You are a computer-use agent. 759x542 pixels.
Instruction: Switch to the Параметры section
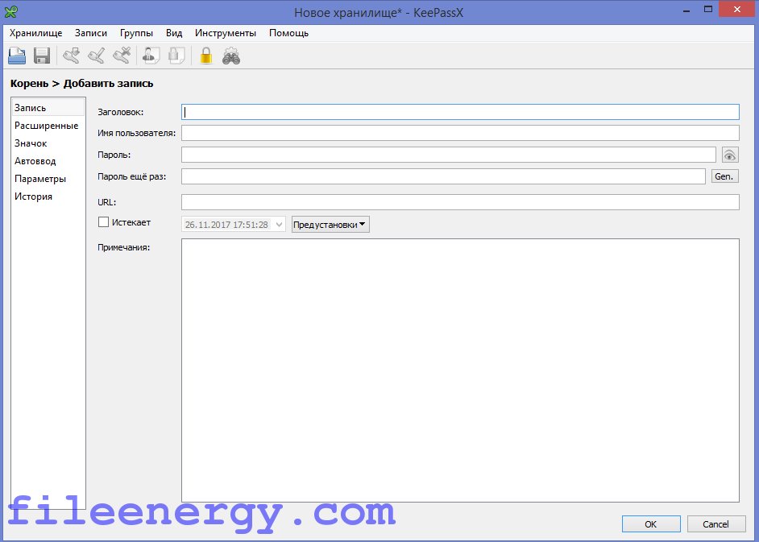[x=48, y=179]
